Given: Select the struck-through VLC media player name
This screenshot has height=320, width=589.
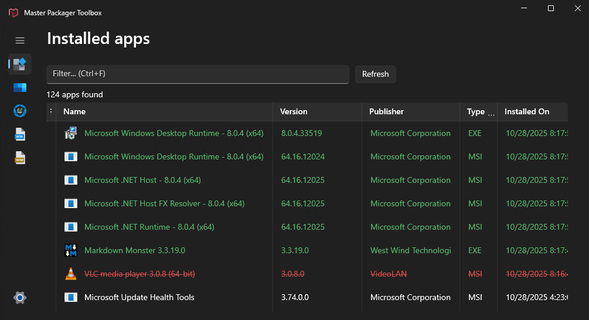Looking at the screenshot, I should (139, 274).
